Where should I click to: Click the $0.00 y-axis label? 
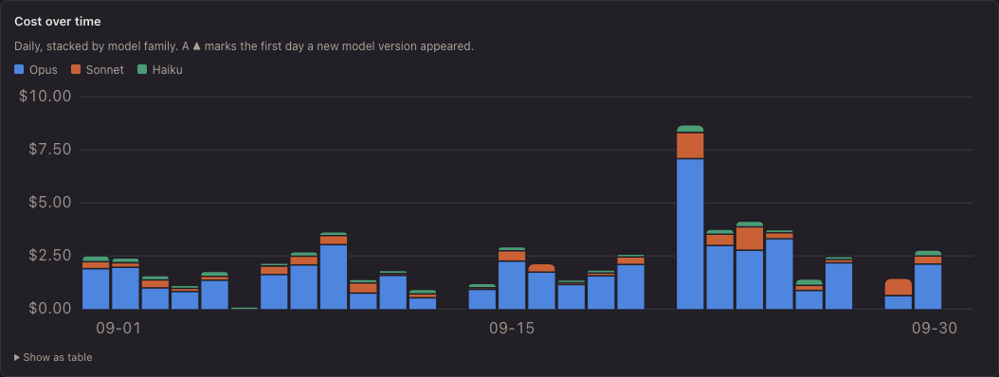[48, 308]
